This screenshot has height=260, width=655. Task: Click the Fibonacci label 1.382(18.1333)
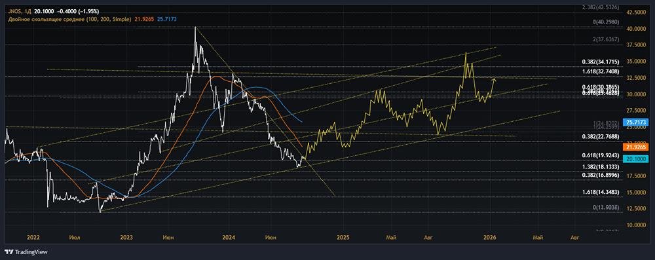point(600,166)
